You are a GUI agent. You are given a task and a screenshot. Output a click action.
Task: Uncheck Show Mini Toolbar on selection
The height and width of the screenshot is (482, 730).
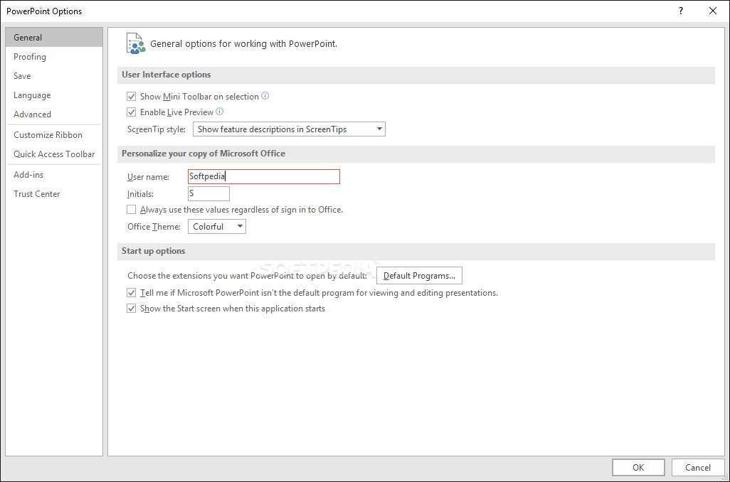[132, 96]
